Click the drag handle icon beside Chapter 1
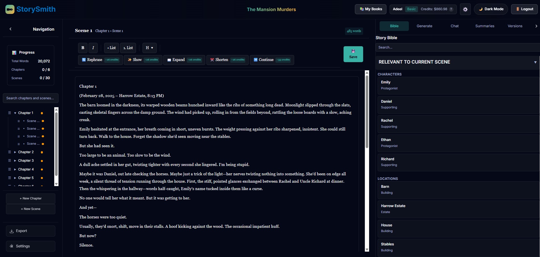Image resolution: width=540 pixels, height=257 pixels. pyautogui.click(x=9, y=113)
